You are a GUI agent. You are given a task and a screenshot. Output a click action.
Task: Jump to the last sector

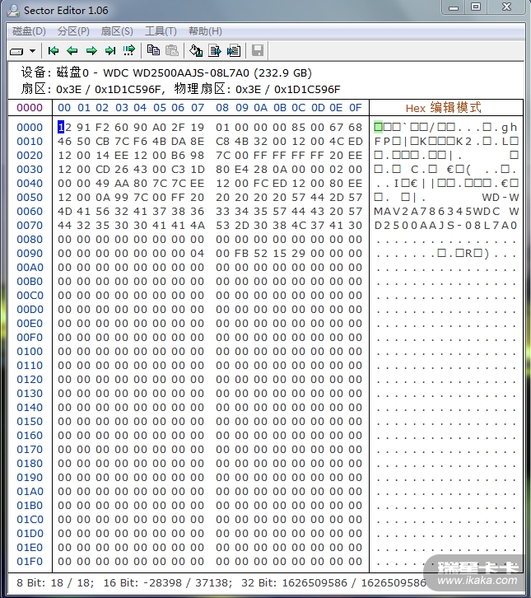(110, 51)
